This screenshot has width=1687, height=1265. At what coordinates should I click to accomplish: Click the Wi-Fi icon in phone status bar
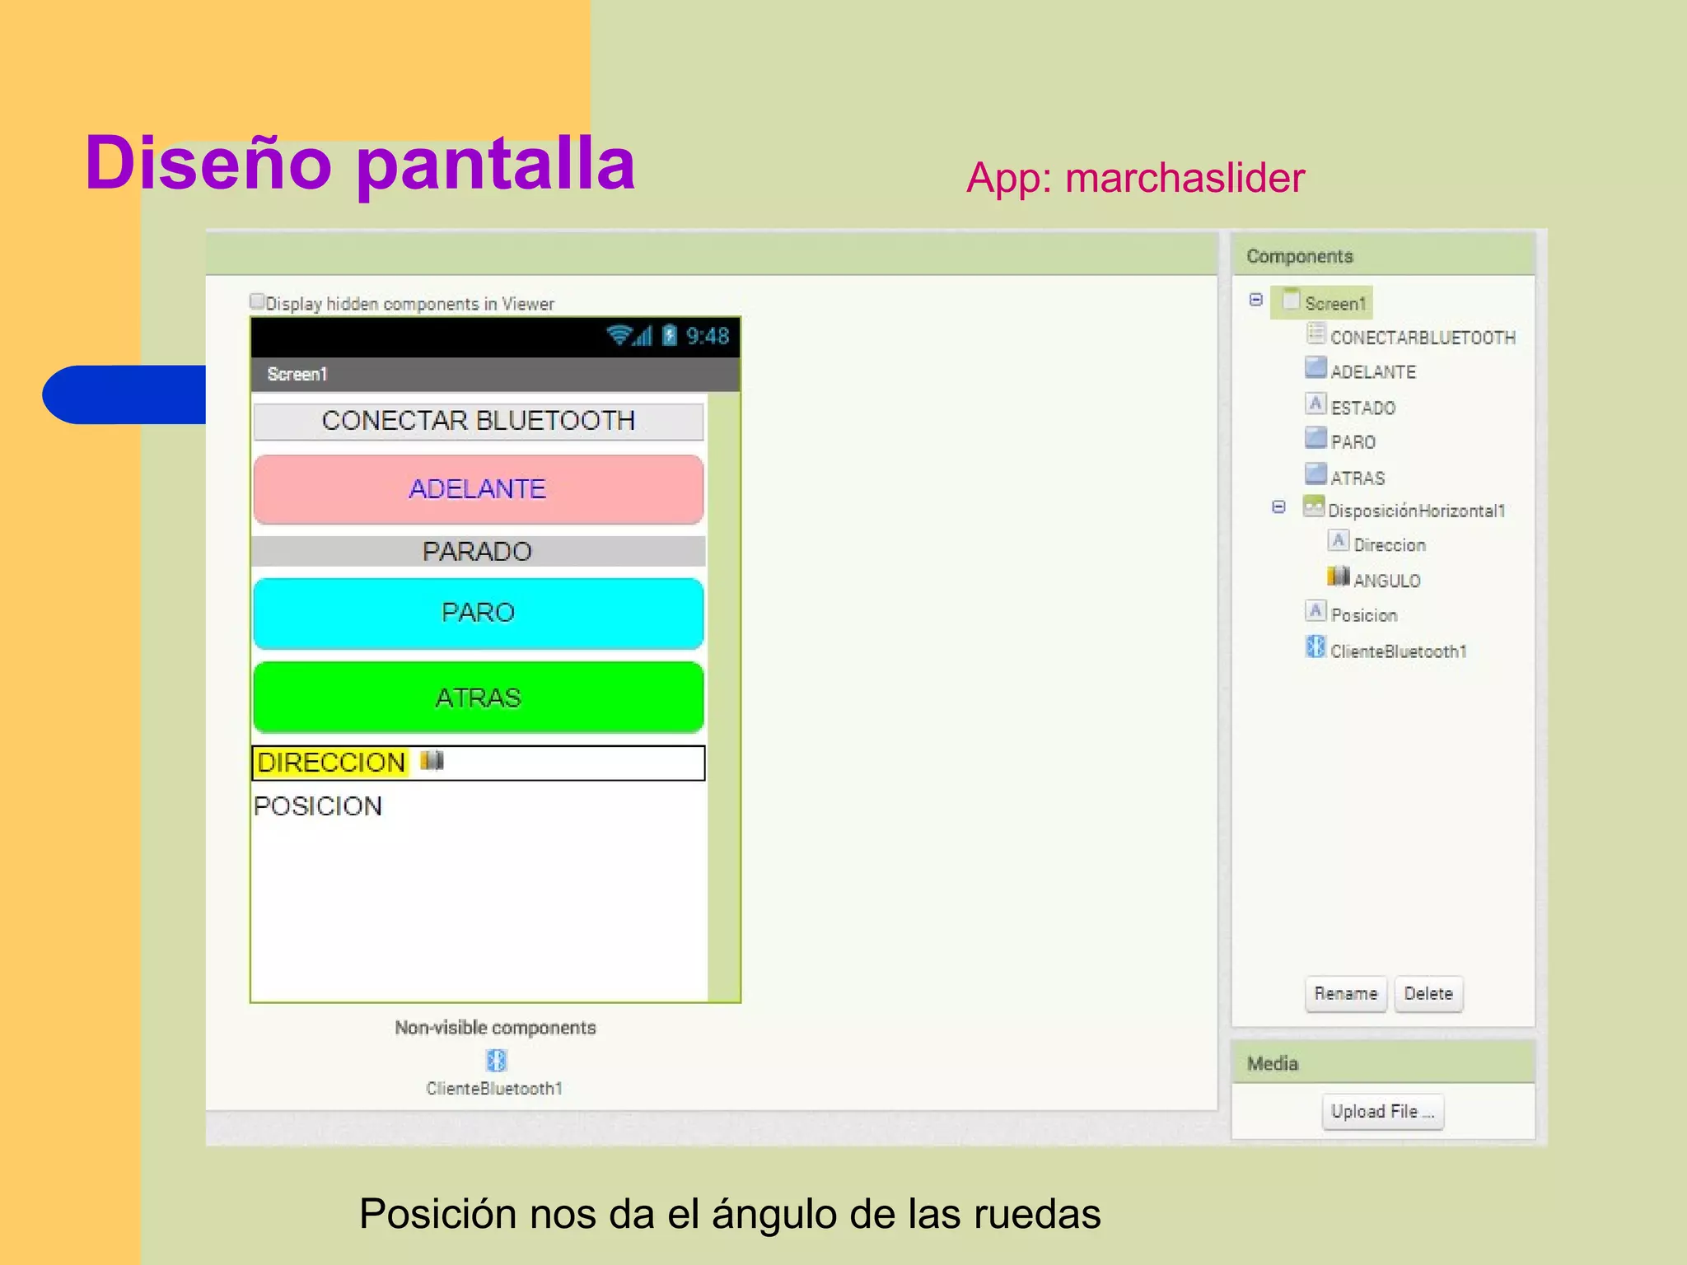point(618,335)
